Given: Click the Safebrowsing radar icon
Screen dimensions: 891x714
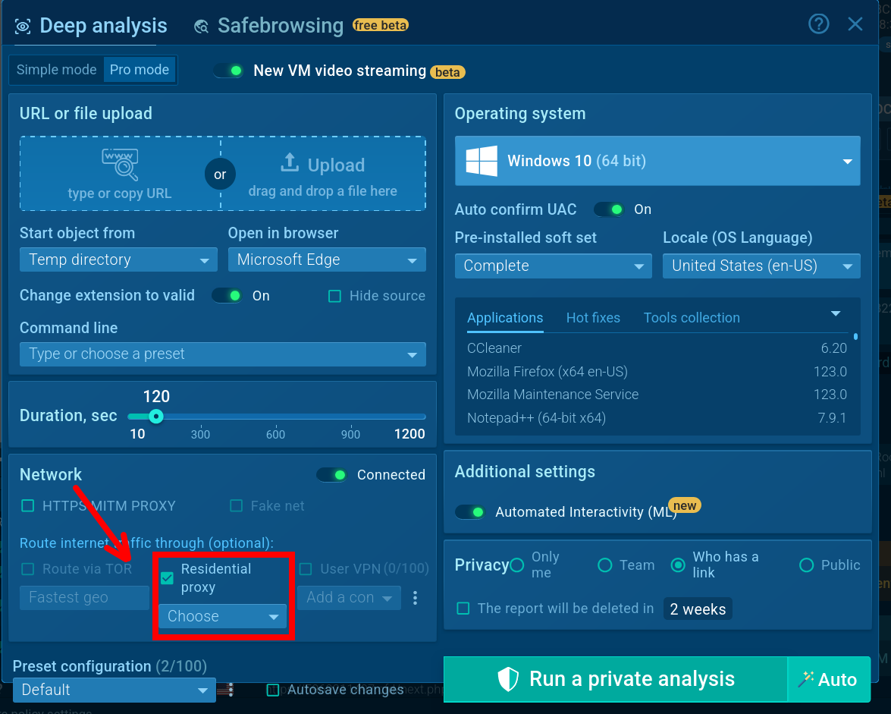Looking at the screenshot, I should 201,27.
